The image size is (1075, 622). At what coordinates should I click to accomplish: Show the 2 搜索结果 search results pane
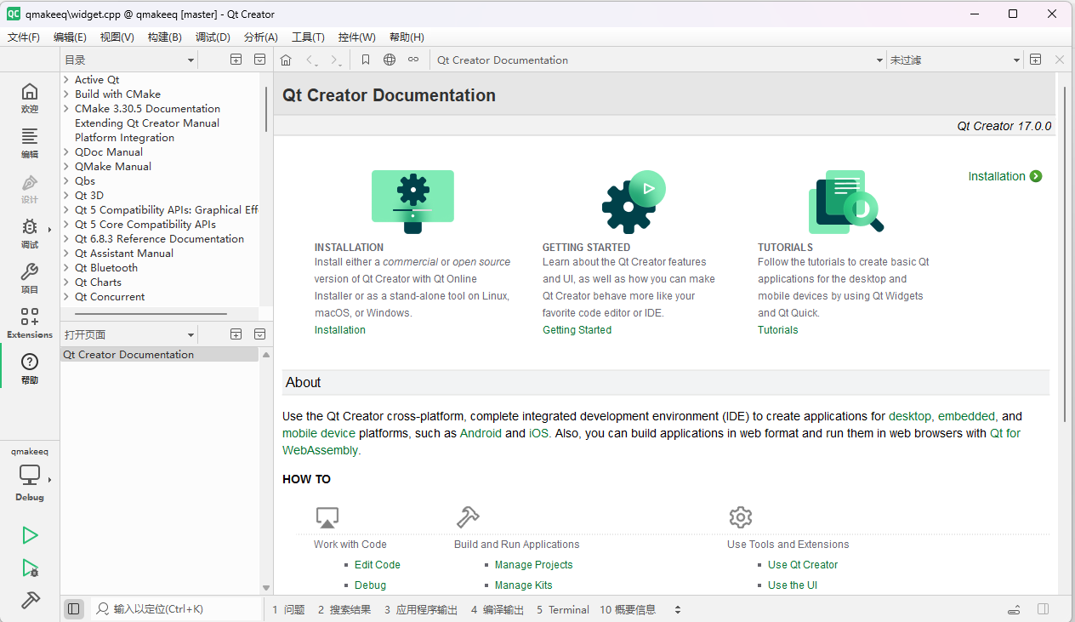[x=344, y=609]
